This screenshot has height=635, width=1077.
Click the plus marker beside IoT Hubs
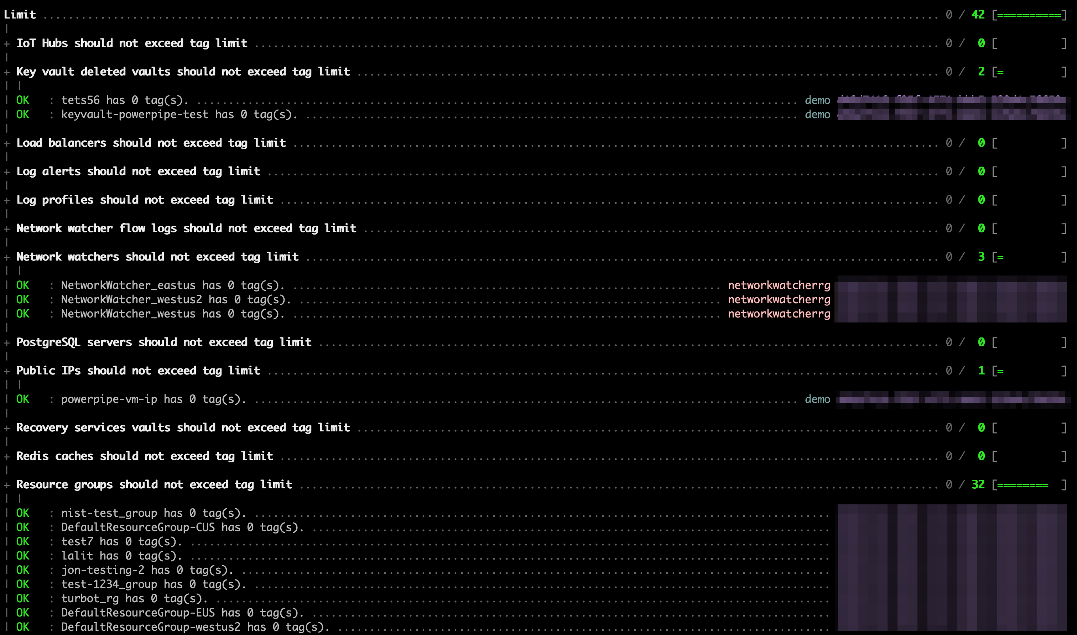[x=7, y=44]
